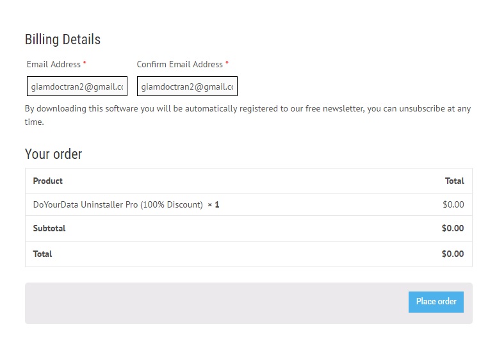Click the Confirm Email Address field label
Image resolution: width=497 pixels, height=337 pixels.
180,64
